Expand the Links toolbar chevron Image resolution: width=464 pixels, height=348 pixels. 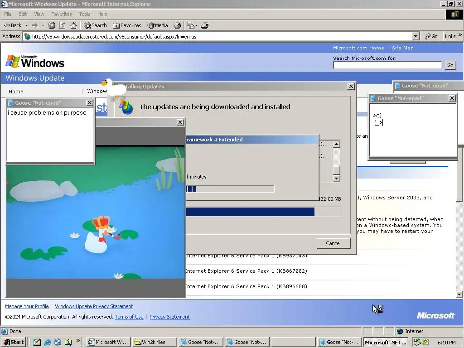460,35
